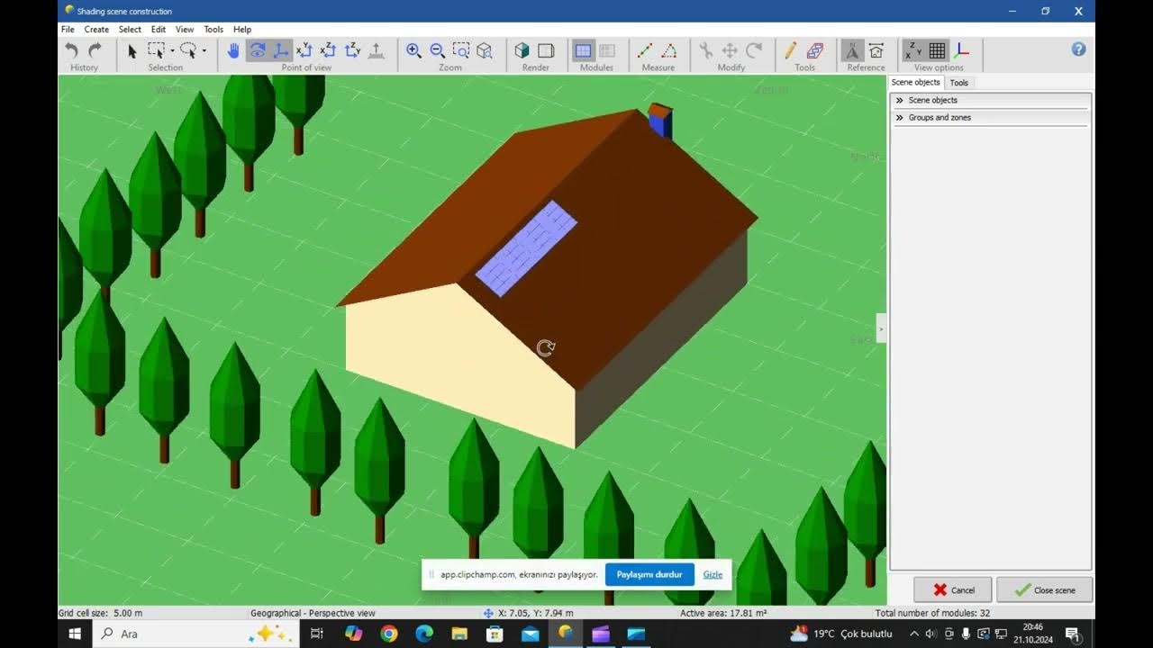
Task: Select the measure distance tool
Action: [x=645, y=51]
